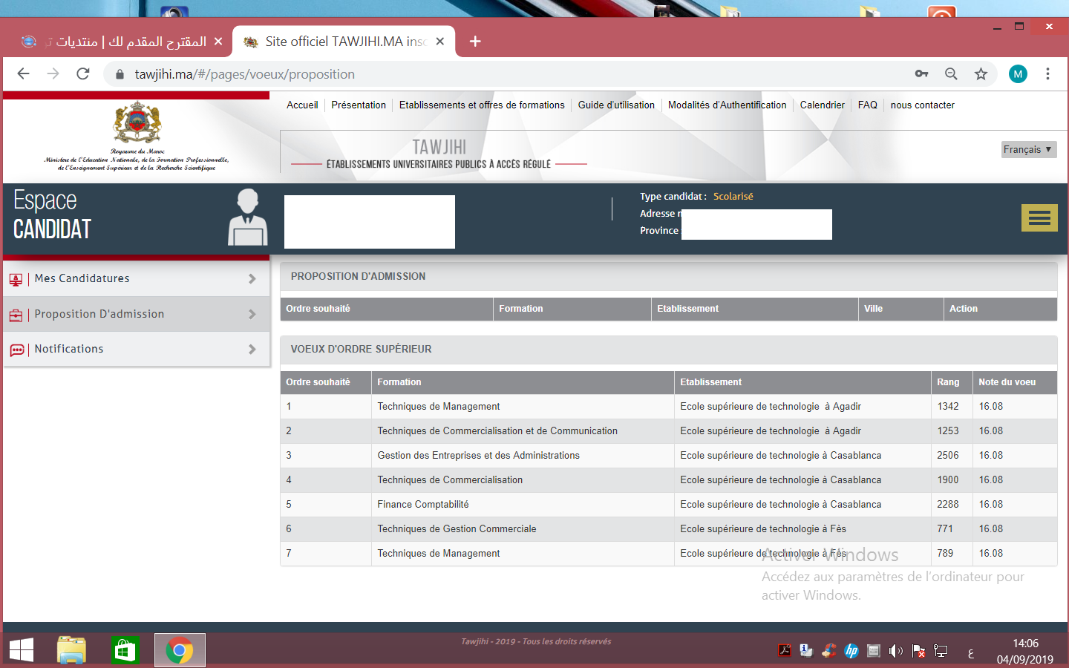This screenshot has height=668, width=1069.
Task: Open the yellow hamburger menu button
Action: (x=1039, y=218)
